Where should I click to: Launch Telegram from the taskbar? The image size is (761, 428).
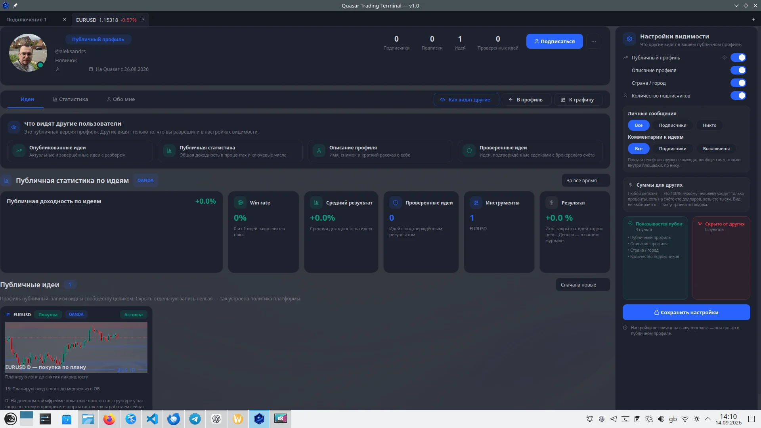195,419
